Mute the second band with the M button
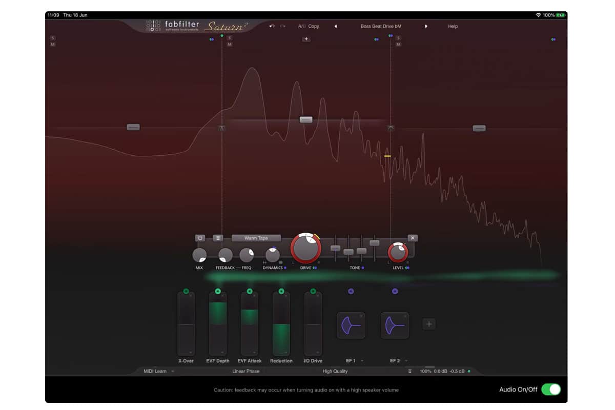 click(x=230, y=45)
